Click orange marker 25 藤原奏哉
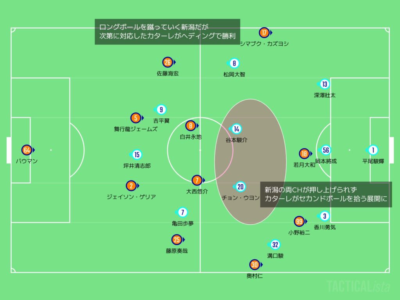Viewport: 400px width, 300px height. tap(177, 240)
